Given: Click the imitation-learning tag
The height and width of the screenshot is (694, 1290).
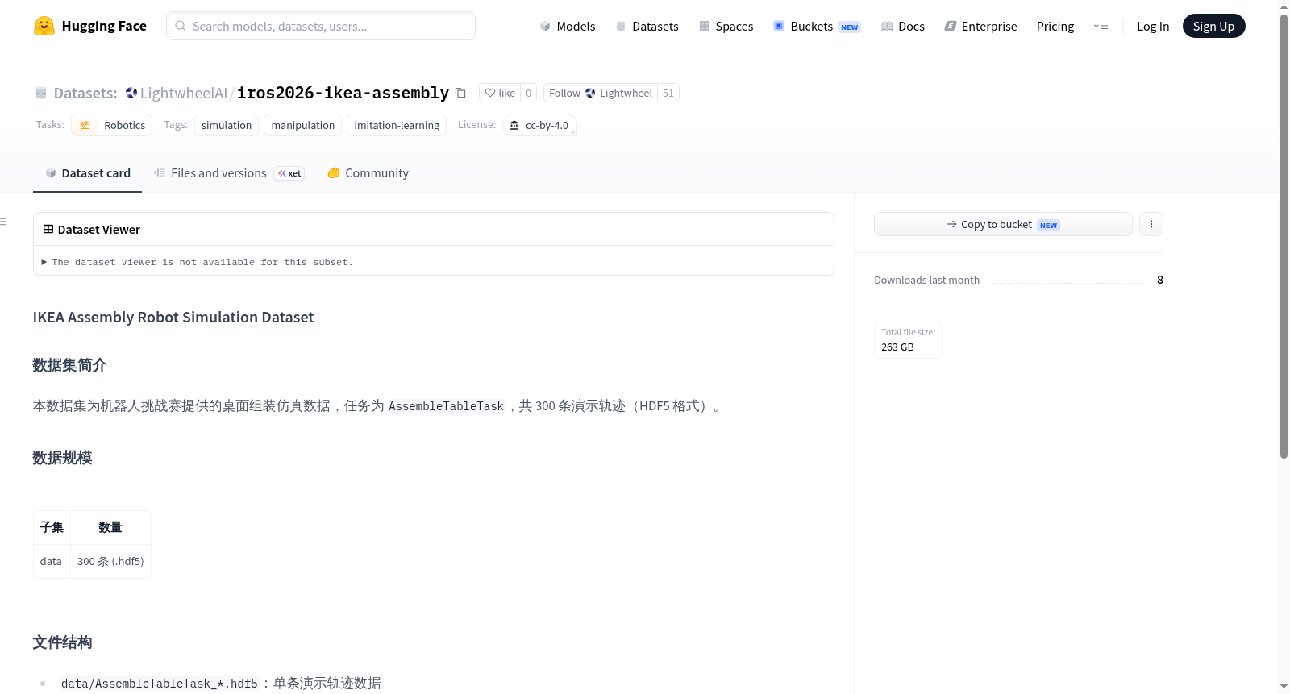Looking at the screenshot, I should click(397, 125).
